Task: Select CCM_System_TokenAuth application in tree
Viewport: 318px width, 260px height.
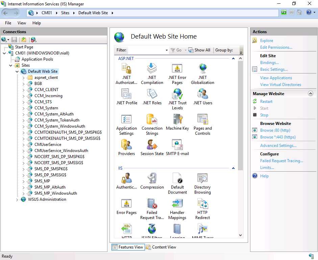Action: pos(57,120)
